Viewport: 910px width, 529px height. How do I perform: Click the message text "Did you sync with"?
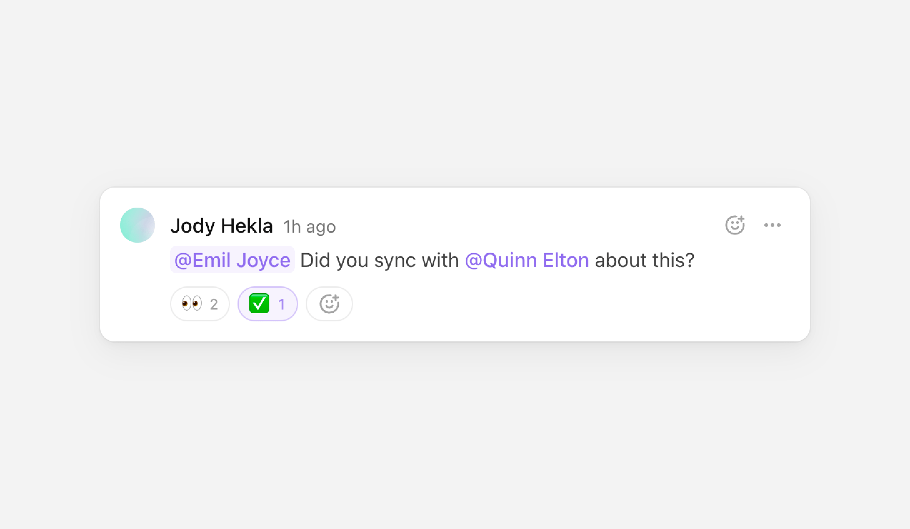point(379,260)
